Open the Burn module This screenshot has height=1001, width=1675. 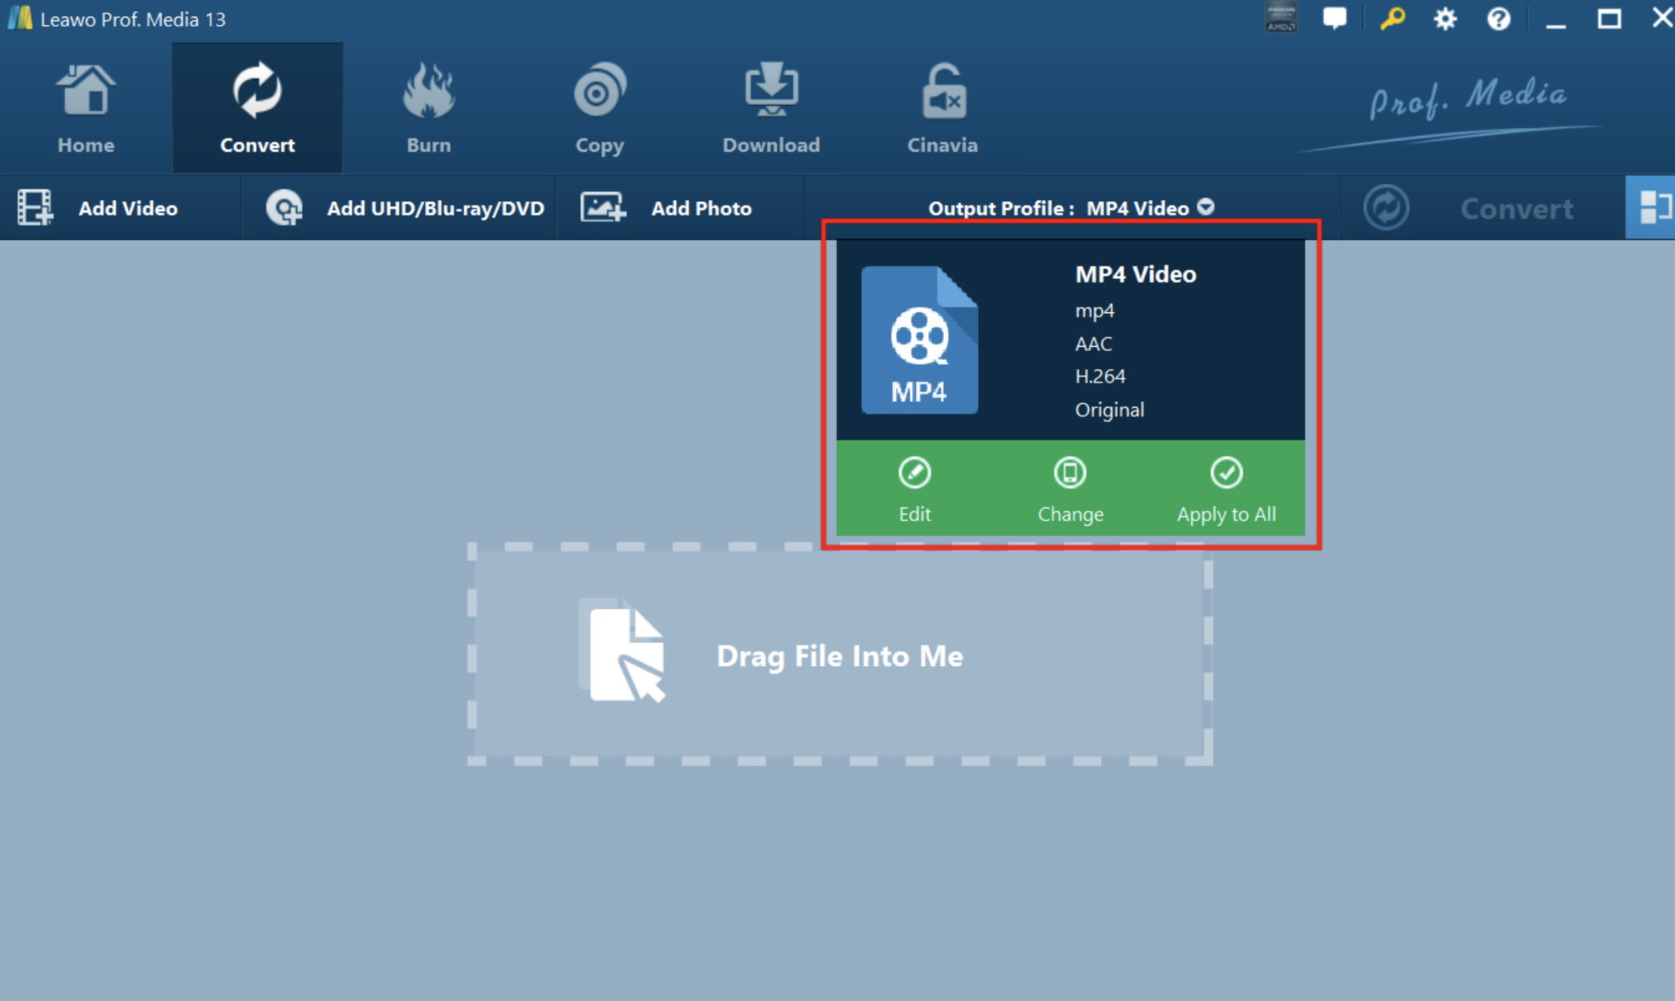(x=429, y=108)
